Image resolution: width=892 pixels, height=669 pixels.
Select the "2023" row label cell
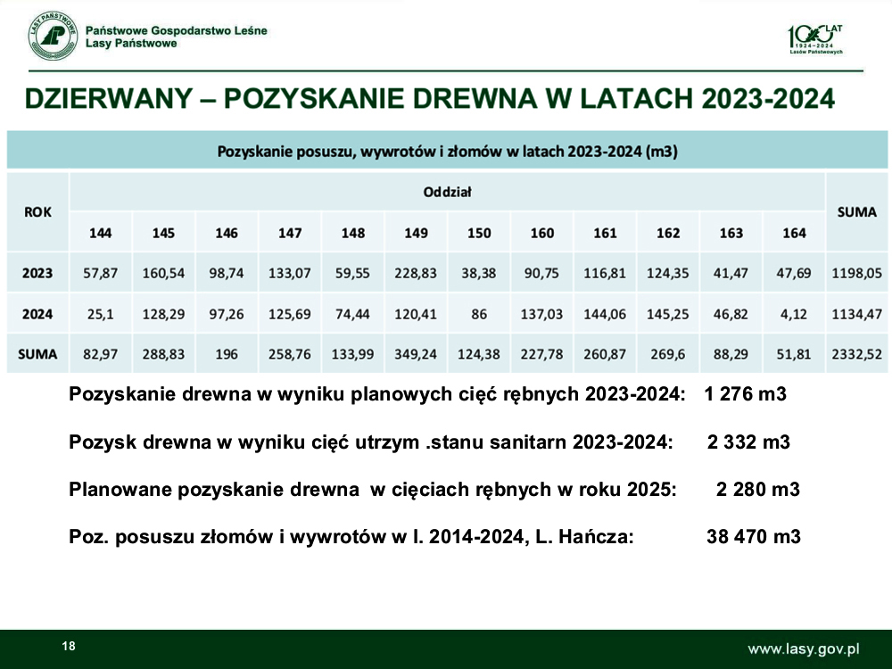click(37, 273)
